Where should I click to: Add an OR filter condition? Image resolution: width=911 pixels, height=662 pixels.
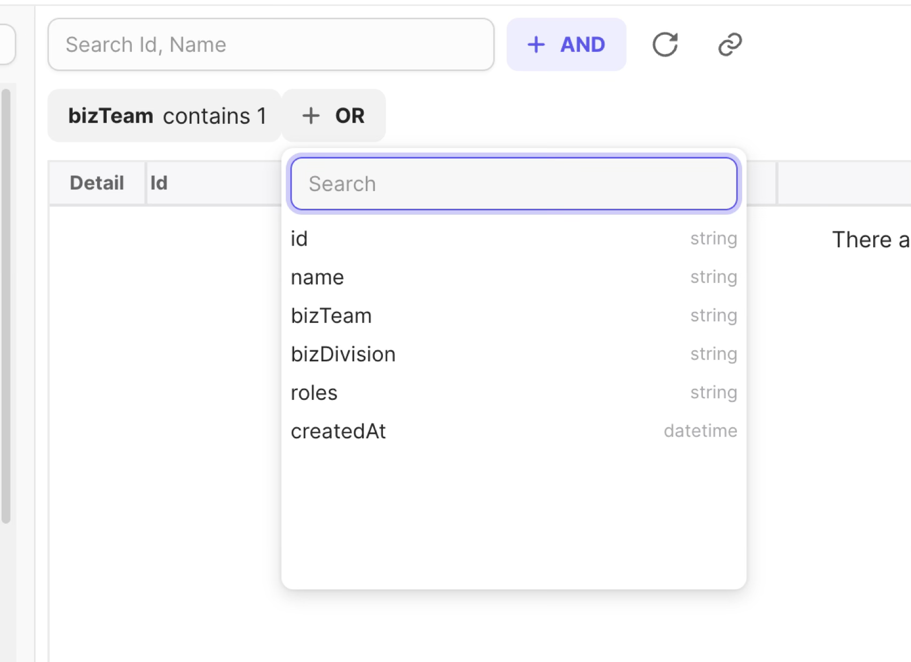334,115
